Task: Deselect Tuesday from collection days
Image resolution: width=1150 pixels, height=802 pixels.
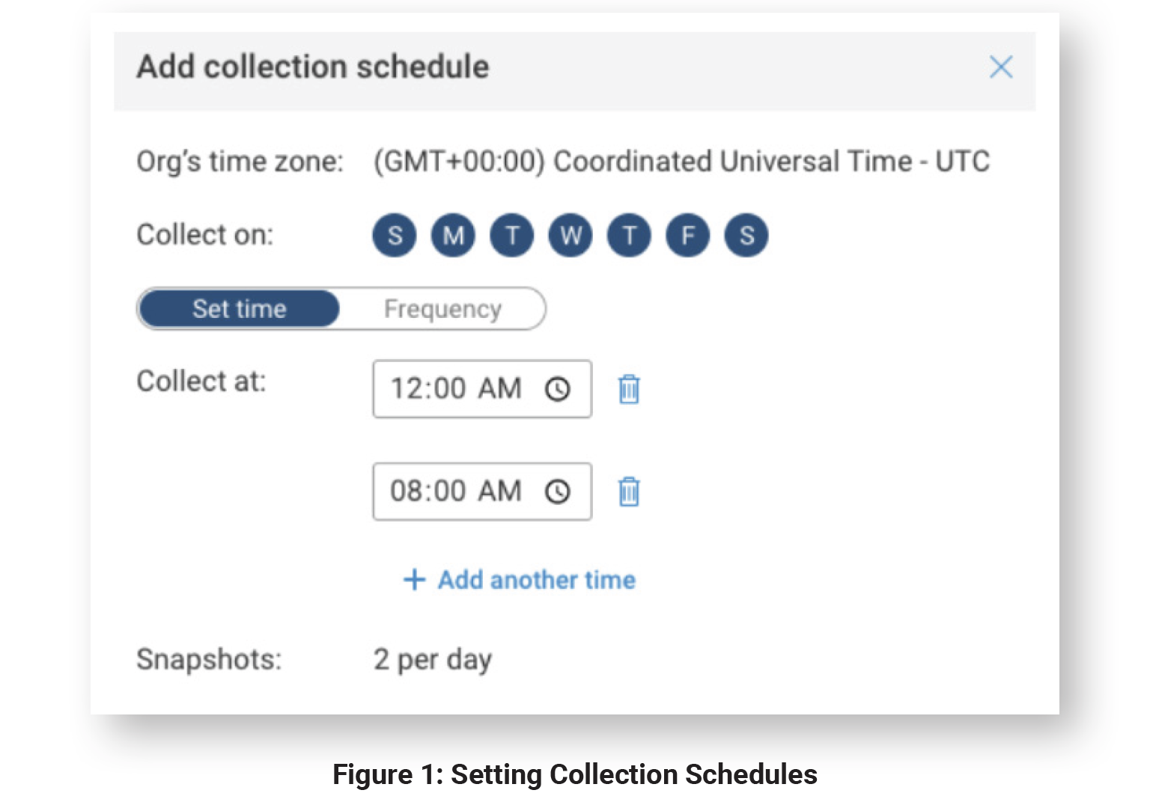Action: coord(512,236)
